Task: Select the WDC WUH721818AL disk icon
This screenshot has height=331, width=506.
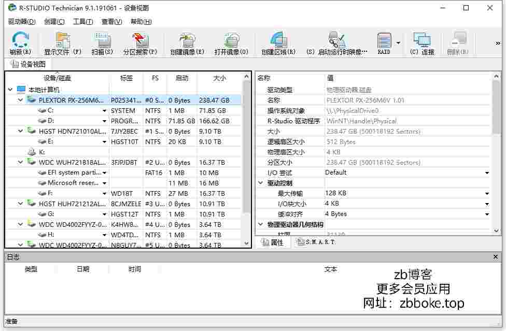Action: click(32, 162)
